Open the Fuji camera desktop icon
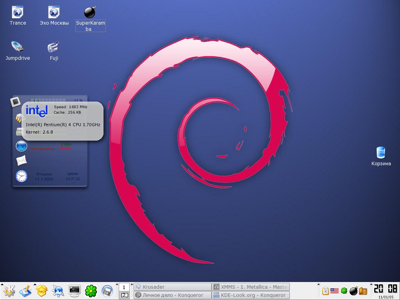The height and width of the screenshot is (300, 400). (x=54, y=51)
